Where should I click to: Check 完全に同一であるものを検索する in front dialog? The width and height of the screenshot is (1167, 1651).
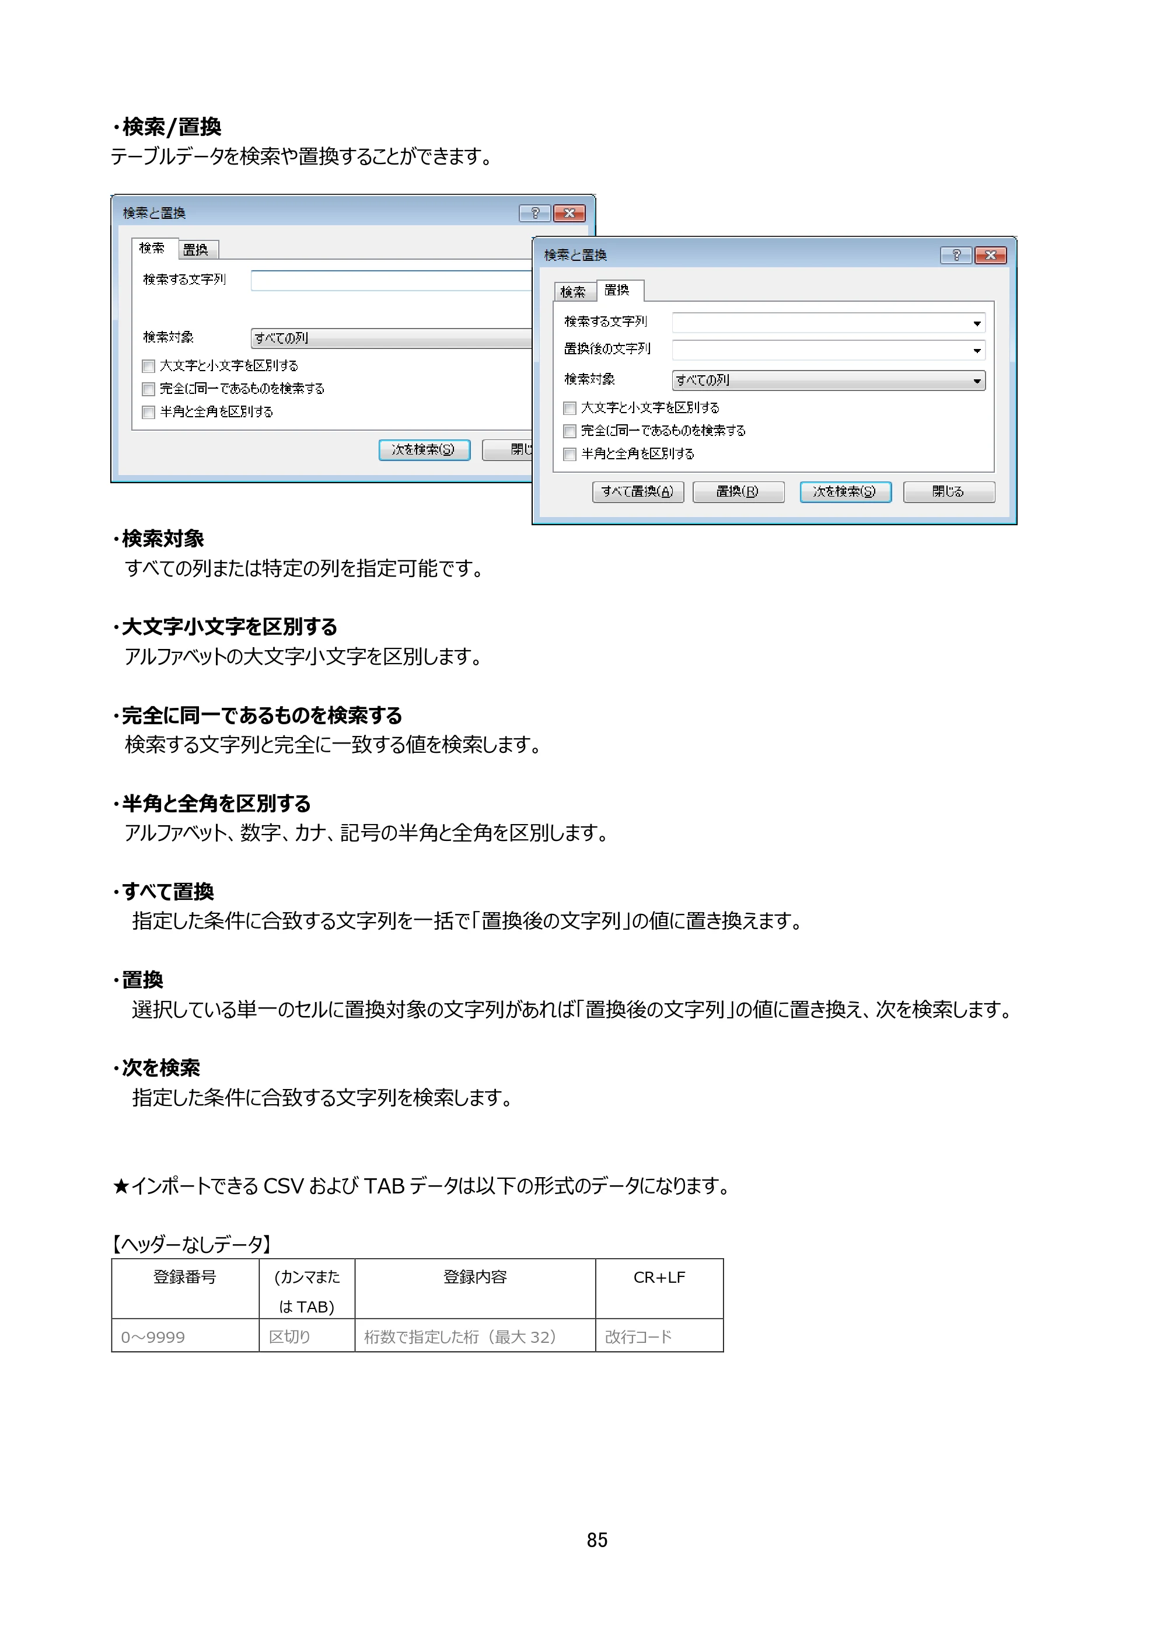point(569,431)
